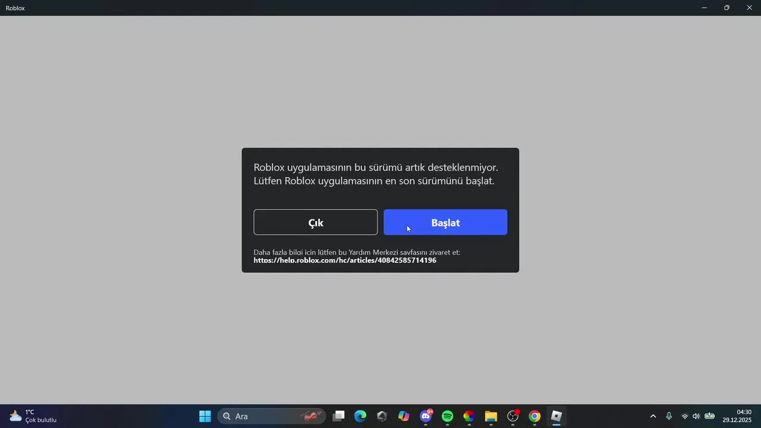Click the battery status tray icon
Screen dimensions: 761x428
pyautogui.click(x=709, y=416)
